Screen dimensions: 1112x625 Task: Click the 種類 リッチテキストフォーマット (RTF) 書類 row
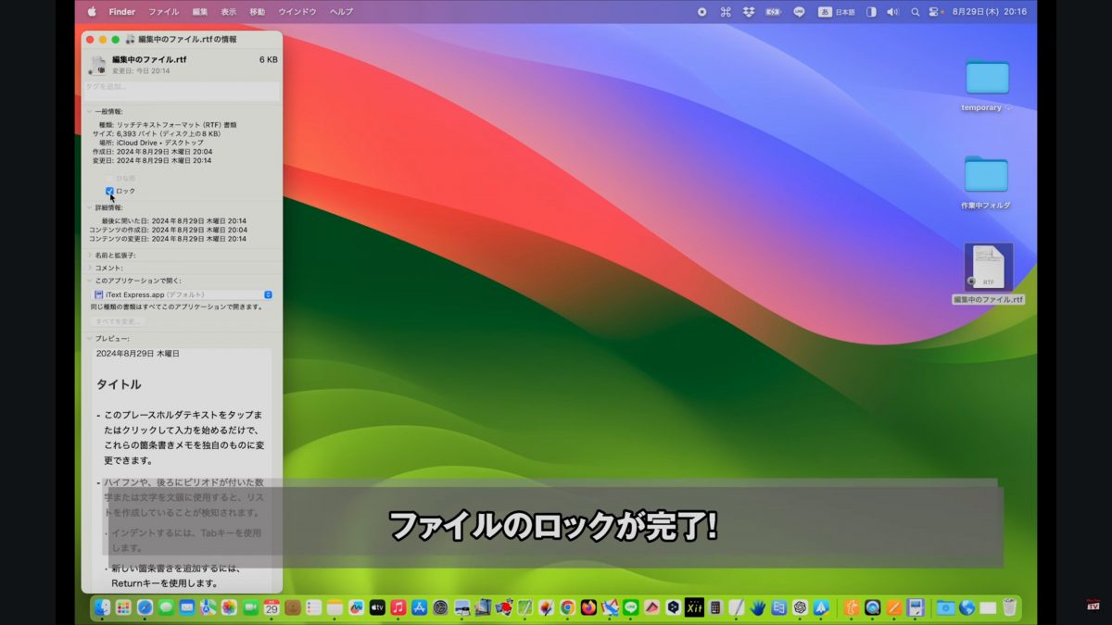click(168, 124)
